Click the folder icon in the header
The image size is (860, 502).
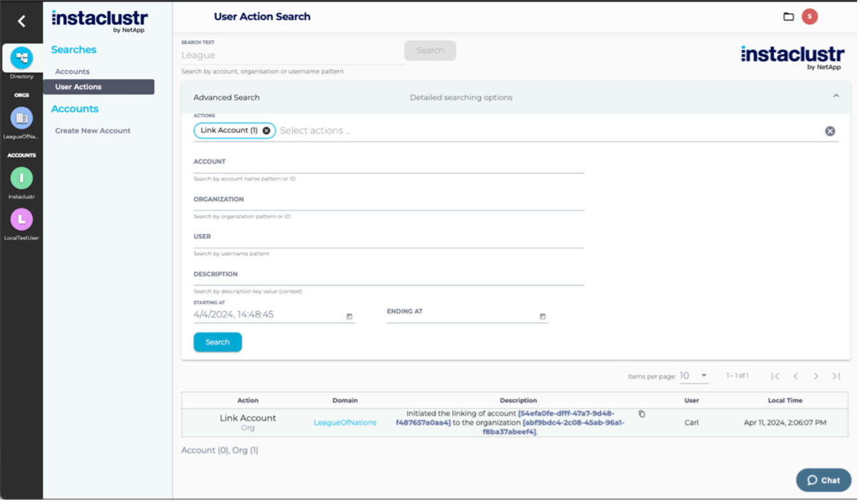(789, 17)
